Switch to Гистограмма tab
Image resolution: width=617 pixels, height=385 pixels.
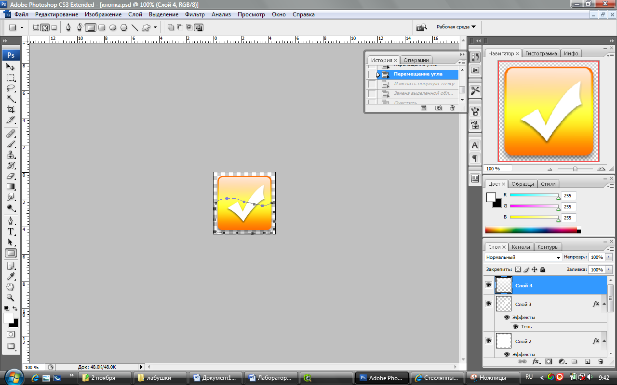541,53
